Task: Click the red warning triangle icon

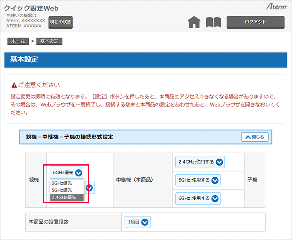Action: click(x=14, y=85)
